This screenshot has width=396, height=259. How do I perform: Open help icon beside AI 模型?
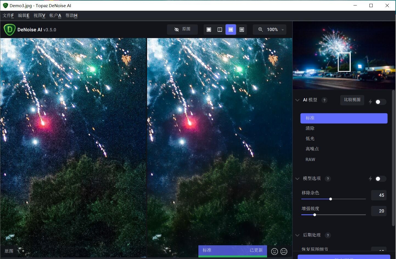click(324, 100)
